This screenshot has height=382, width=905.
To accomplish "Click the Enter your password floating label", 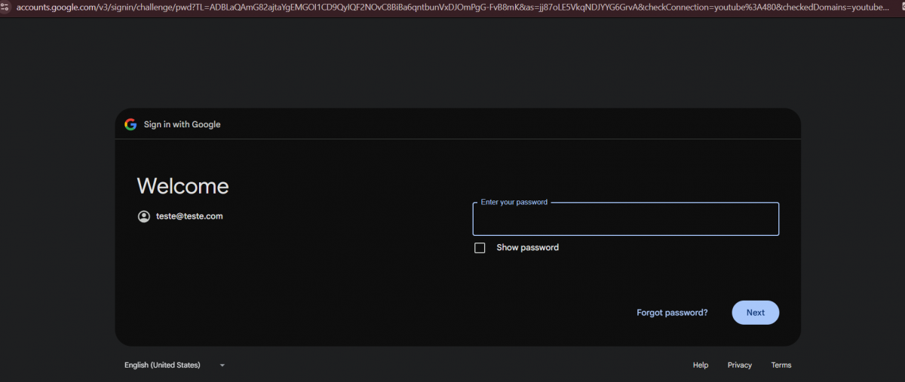I will (514, 203).
